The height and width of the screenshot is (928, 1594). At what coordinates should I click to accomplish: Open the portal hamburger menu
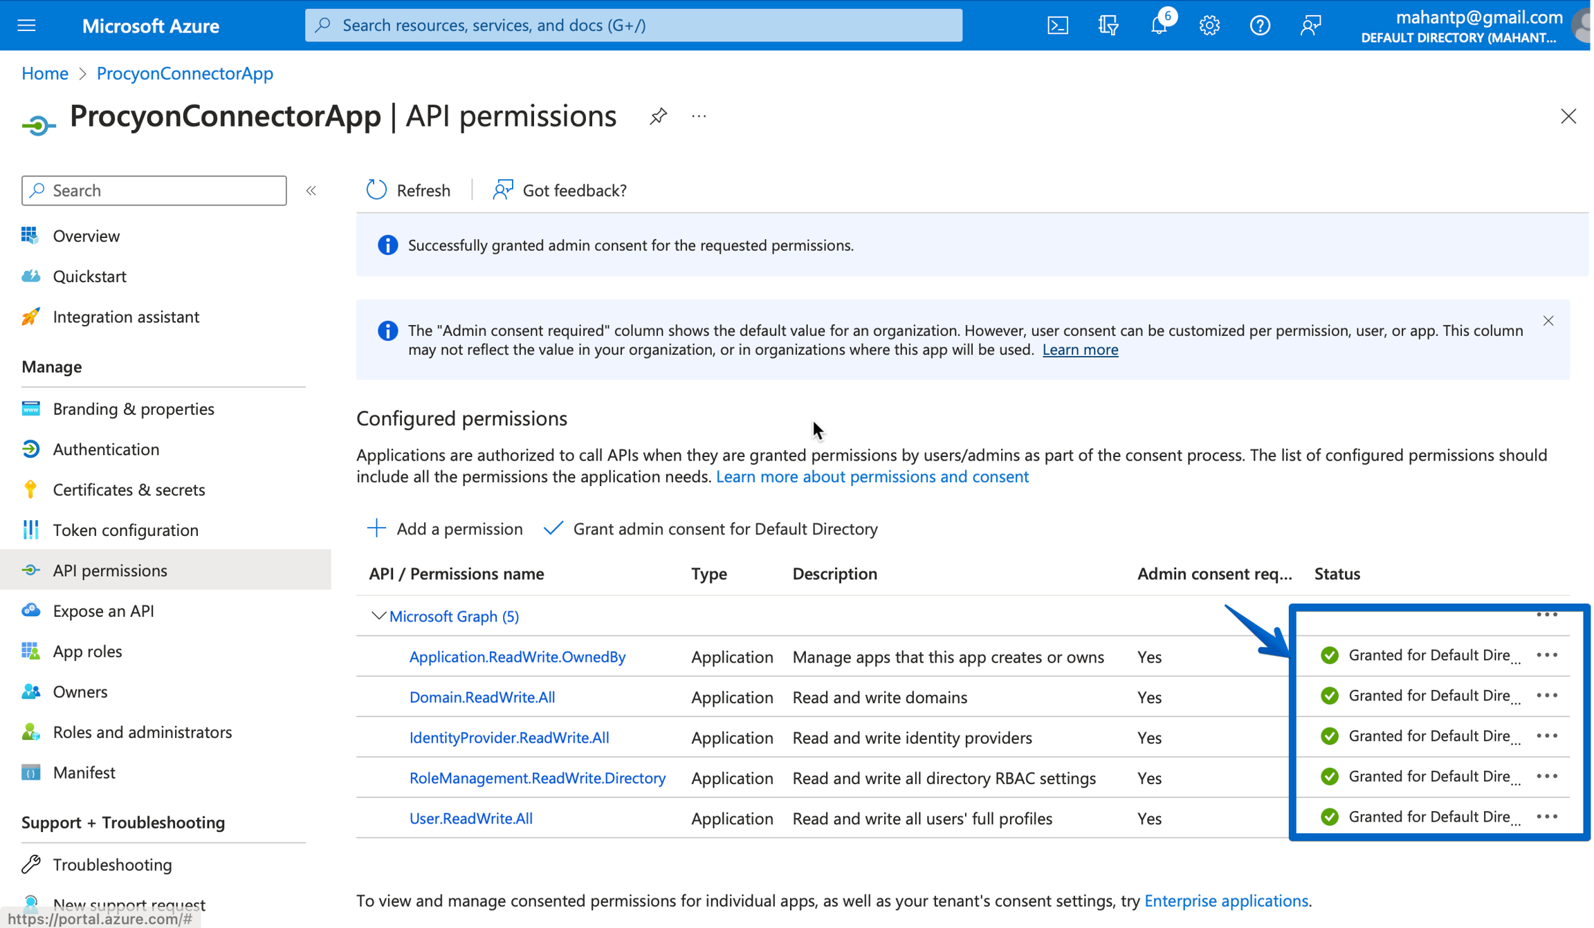click(26, 25)
